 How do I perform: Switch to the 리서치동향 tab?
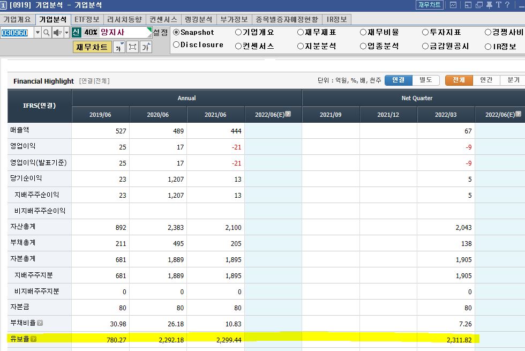coord(124,19)
